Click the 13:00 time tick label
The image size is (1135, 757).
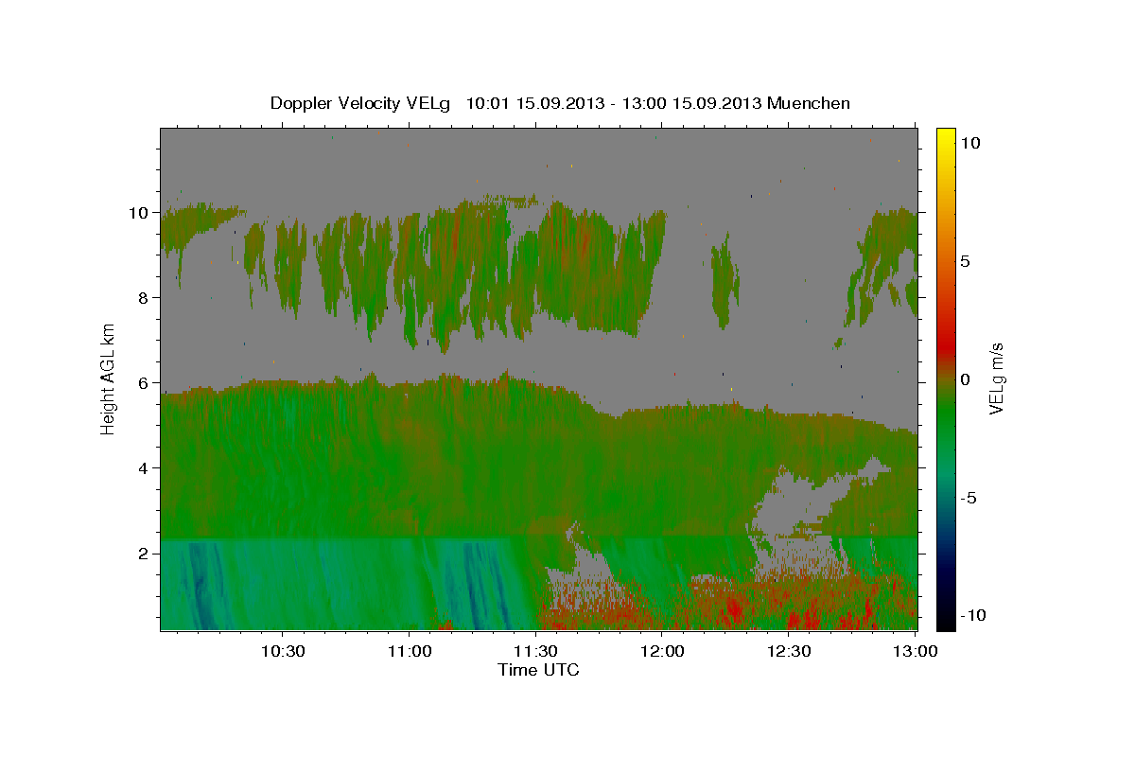point(915,652)
